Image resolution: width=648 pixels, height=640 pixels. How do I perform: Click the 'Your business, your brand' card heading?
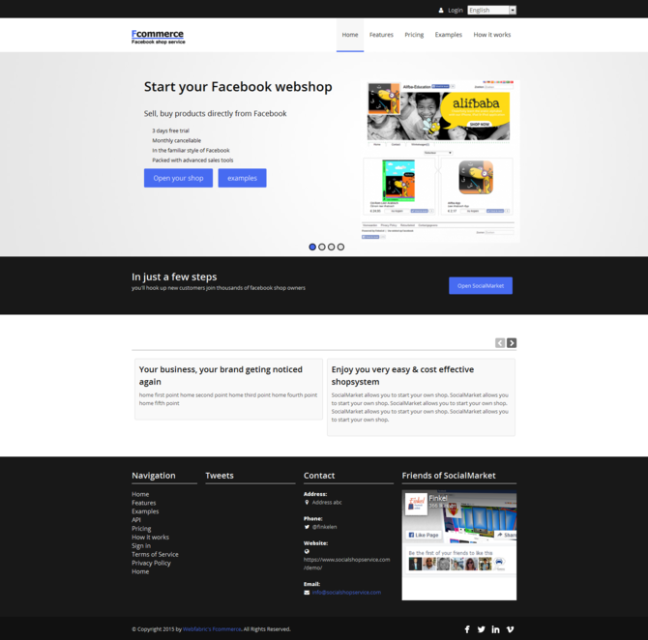pyautogui.click(x=221, y=375)
